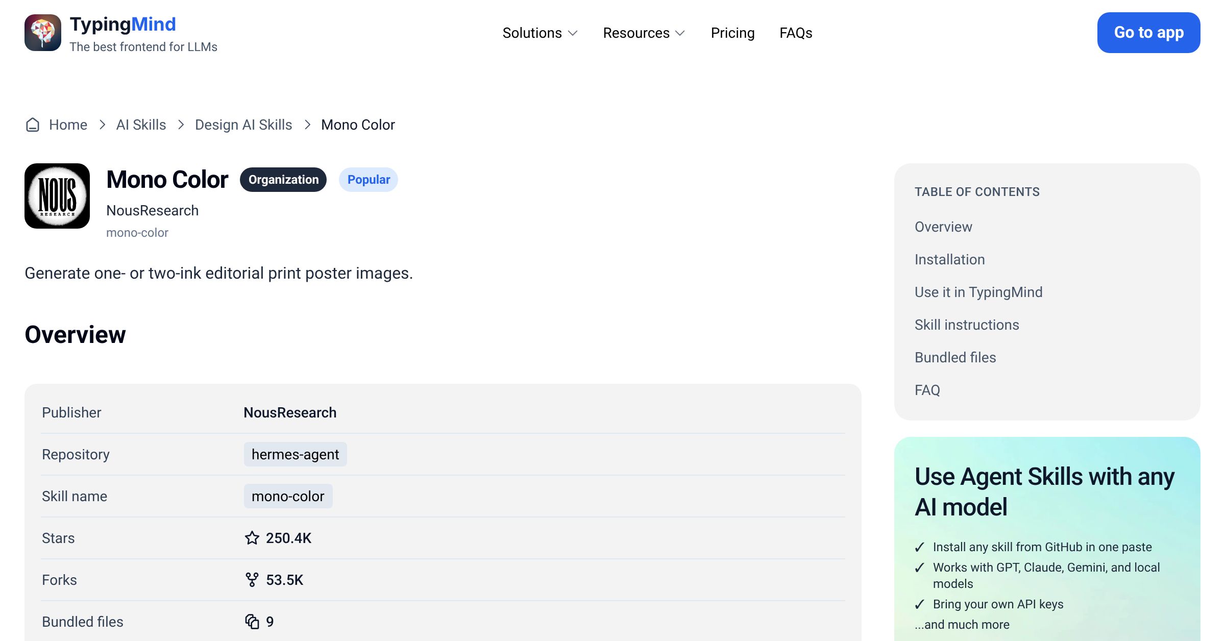The height and width of the screenshot is (641, 1225).
Task: Click the home icon in breadcrumb
Action: (x=33, y=125)
